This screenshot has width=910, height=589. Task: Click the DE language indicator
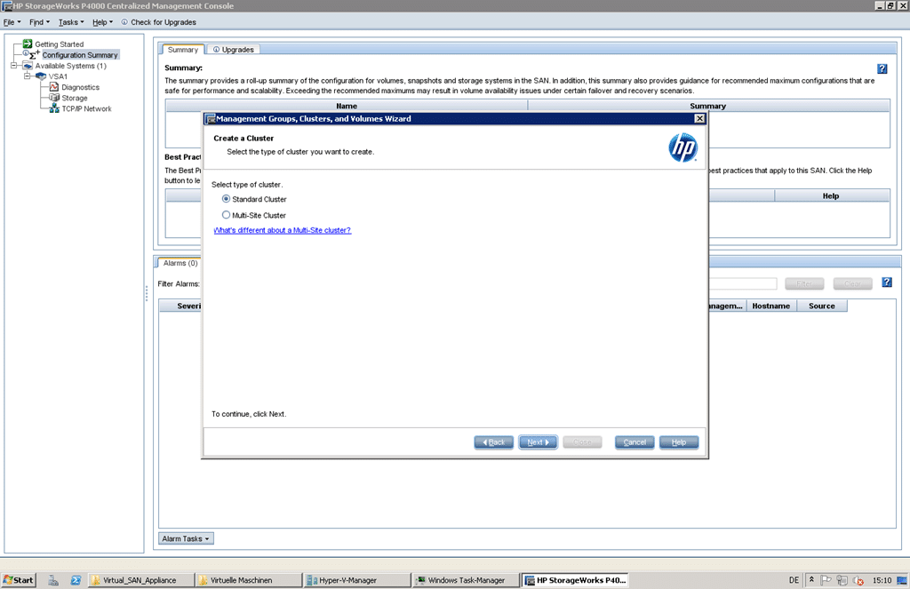point(794,580)
